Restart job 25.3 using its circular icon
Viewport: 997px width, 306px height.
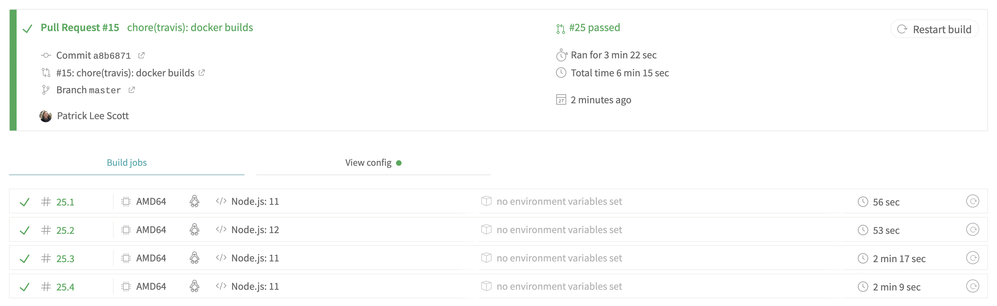click(972, 258)
